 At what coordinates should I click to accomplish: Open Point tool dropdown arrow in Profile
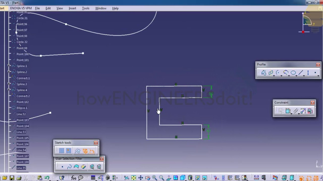coord(318,75)
